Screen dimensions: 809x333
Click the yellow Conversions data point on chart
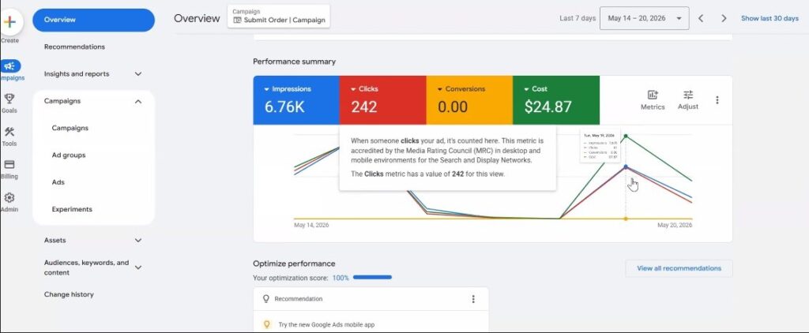click(x=626, y=219)
